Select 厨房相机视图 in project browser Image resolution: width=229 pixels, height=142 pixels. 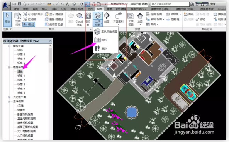pyautogui.click(x=25, y=123)
